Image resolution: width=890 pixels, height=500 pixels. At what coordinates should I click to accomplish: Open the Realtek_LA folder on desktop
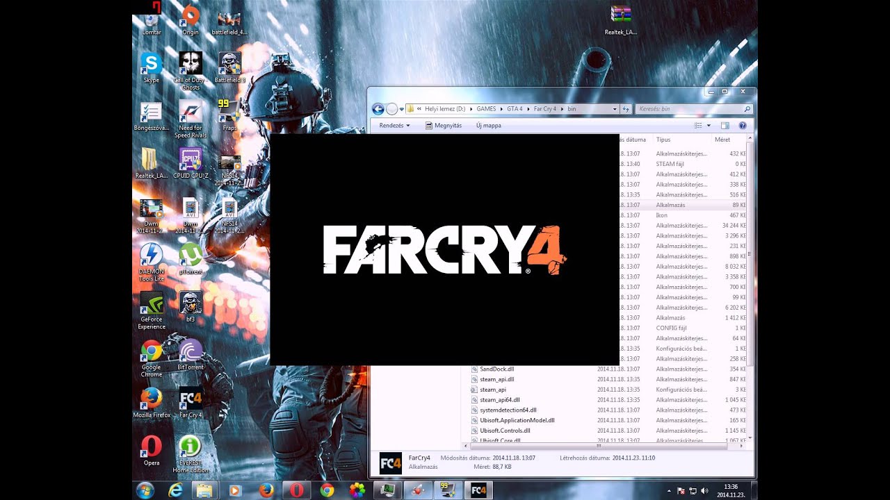pyautogui.click(x=152, y=162)
